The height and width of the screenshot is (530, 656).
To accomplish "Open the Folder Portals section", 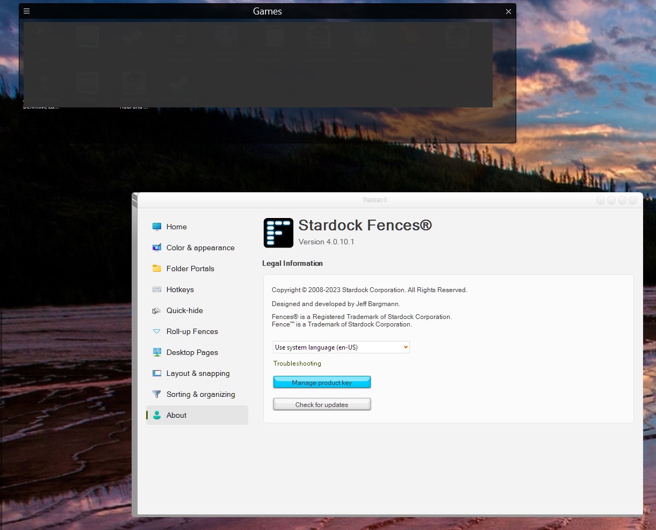I will pyautogui.click(x=197, y=268).
